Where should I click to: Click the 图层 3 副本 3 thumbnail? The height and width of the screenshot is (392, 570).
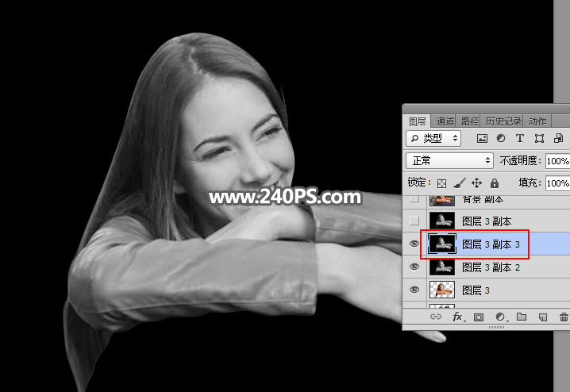pyautogui.click(x=441, y=244)
